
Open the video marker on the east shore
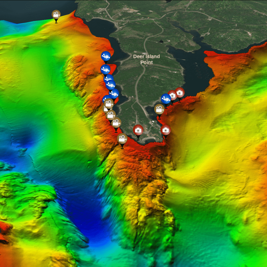[x=159, y=109]
